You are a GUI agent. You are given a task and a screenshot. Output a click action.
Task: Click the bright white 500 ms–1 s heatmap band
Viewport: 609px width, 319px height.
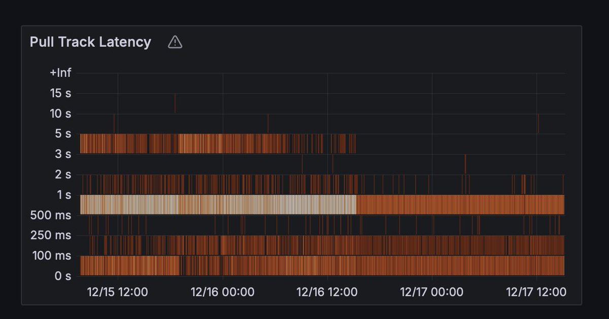pyautogui.click(x=218, y=205)
